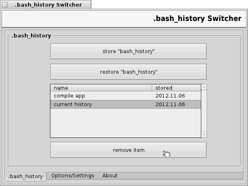Open the Options/Settings tab
Screen dimensions: 248x186
(x=73, y=176)
